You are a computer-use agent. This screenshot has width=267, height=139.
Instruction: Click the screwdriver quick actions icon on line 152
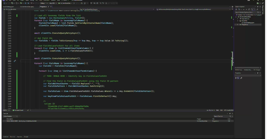pos(15,61)
